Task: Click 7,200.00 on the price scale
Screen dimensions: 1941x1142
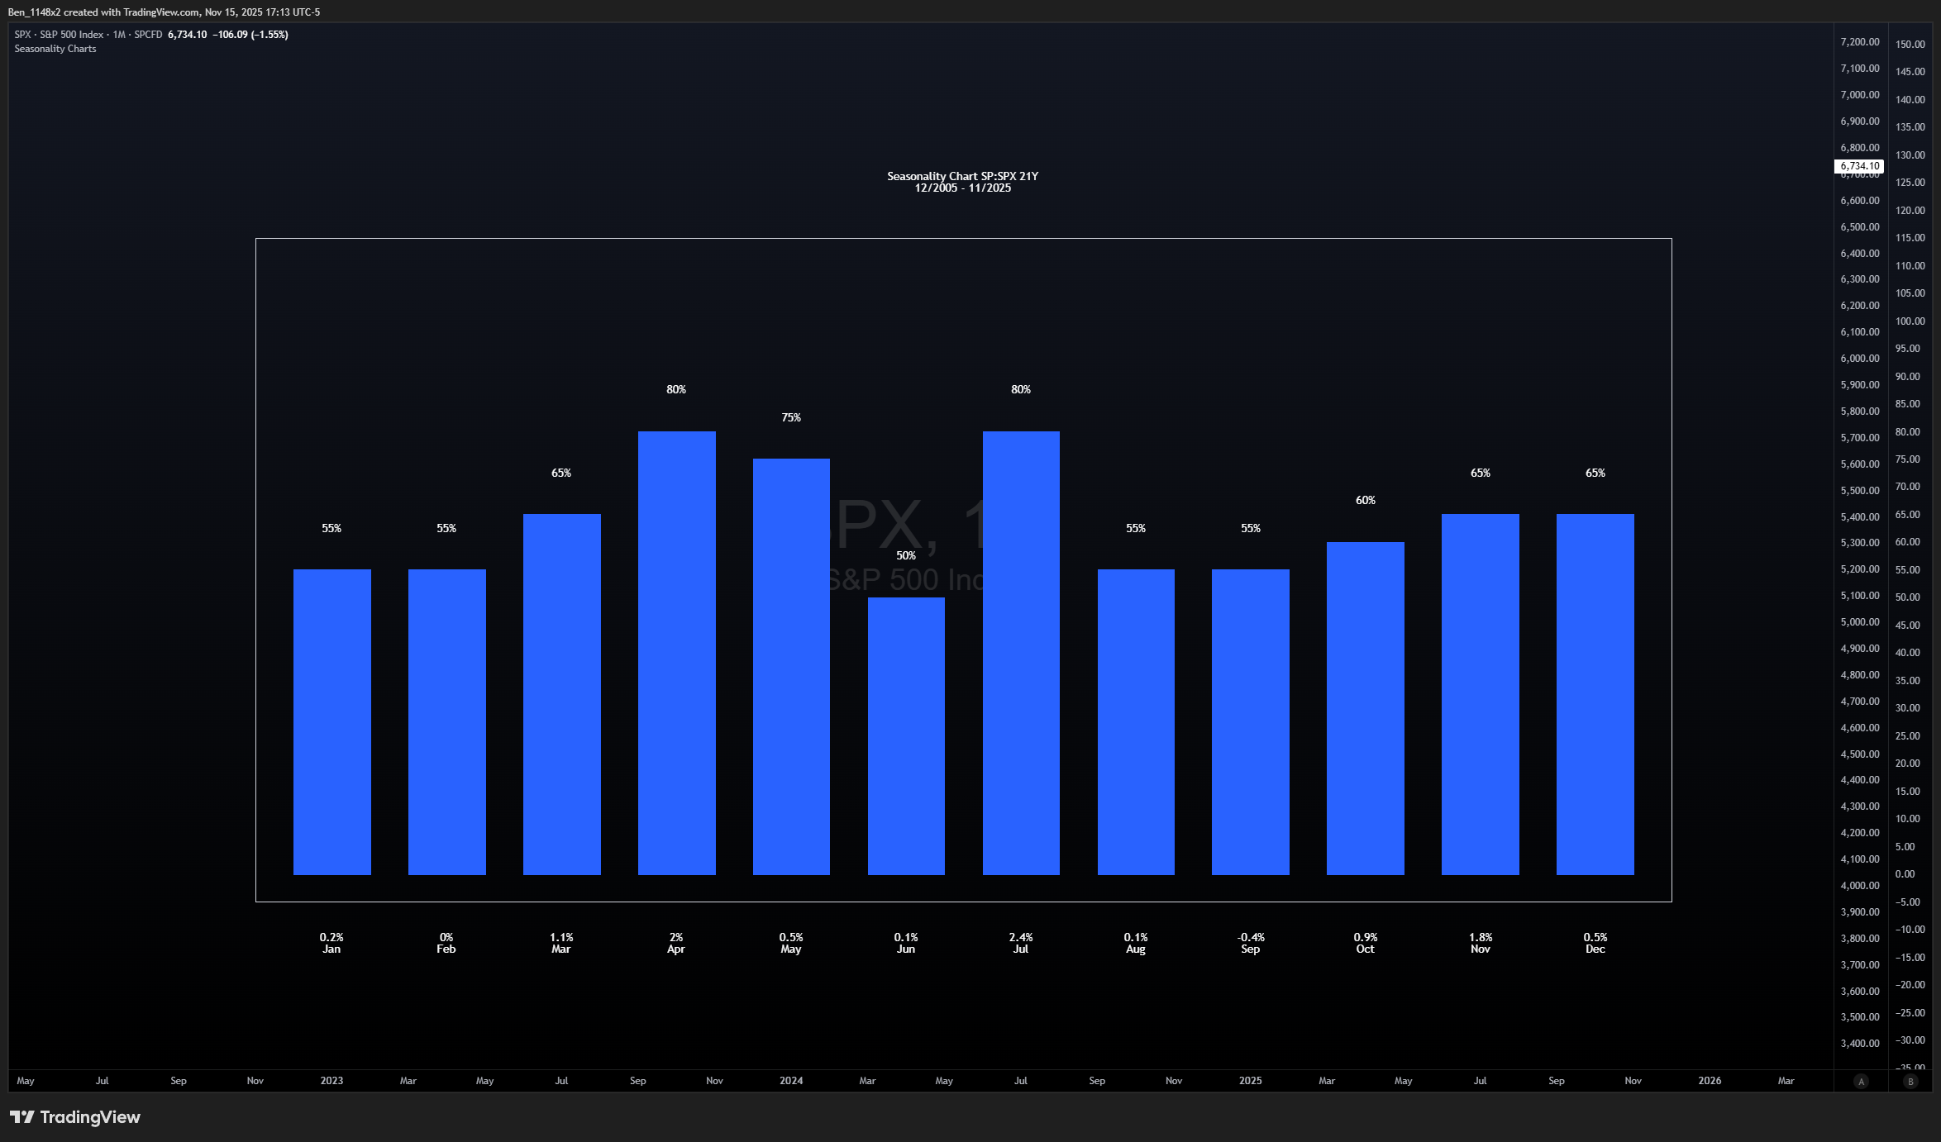Action: coord(1859,42)
